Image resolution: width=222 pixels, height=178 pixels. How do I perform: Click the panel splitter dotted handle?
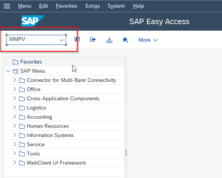[x=126, y=153]
